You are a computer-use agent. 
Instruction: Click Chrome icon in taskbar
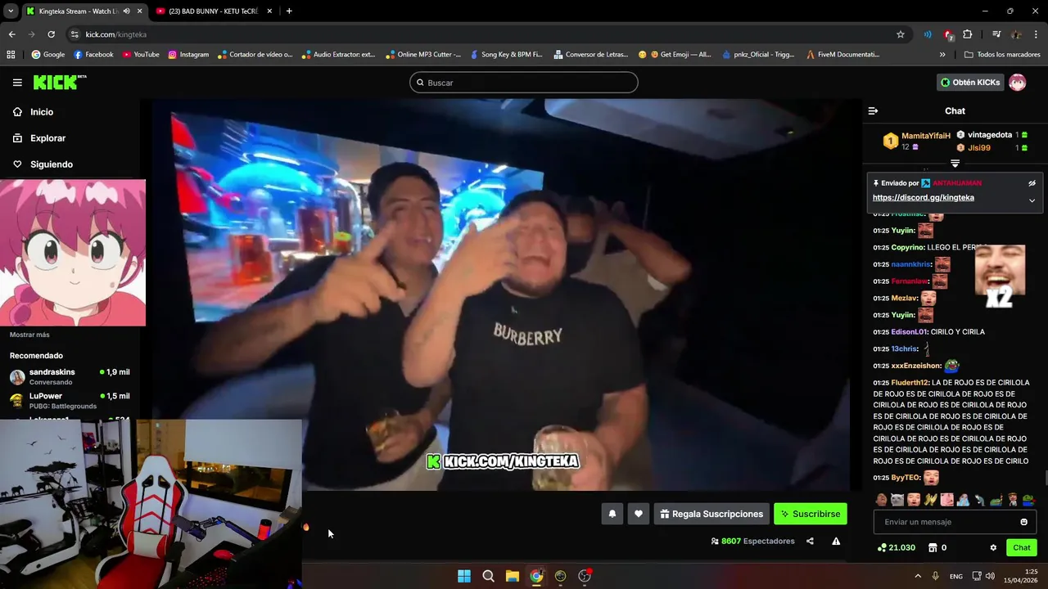click(536, 576)
